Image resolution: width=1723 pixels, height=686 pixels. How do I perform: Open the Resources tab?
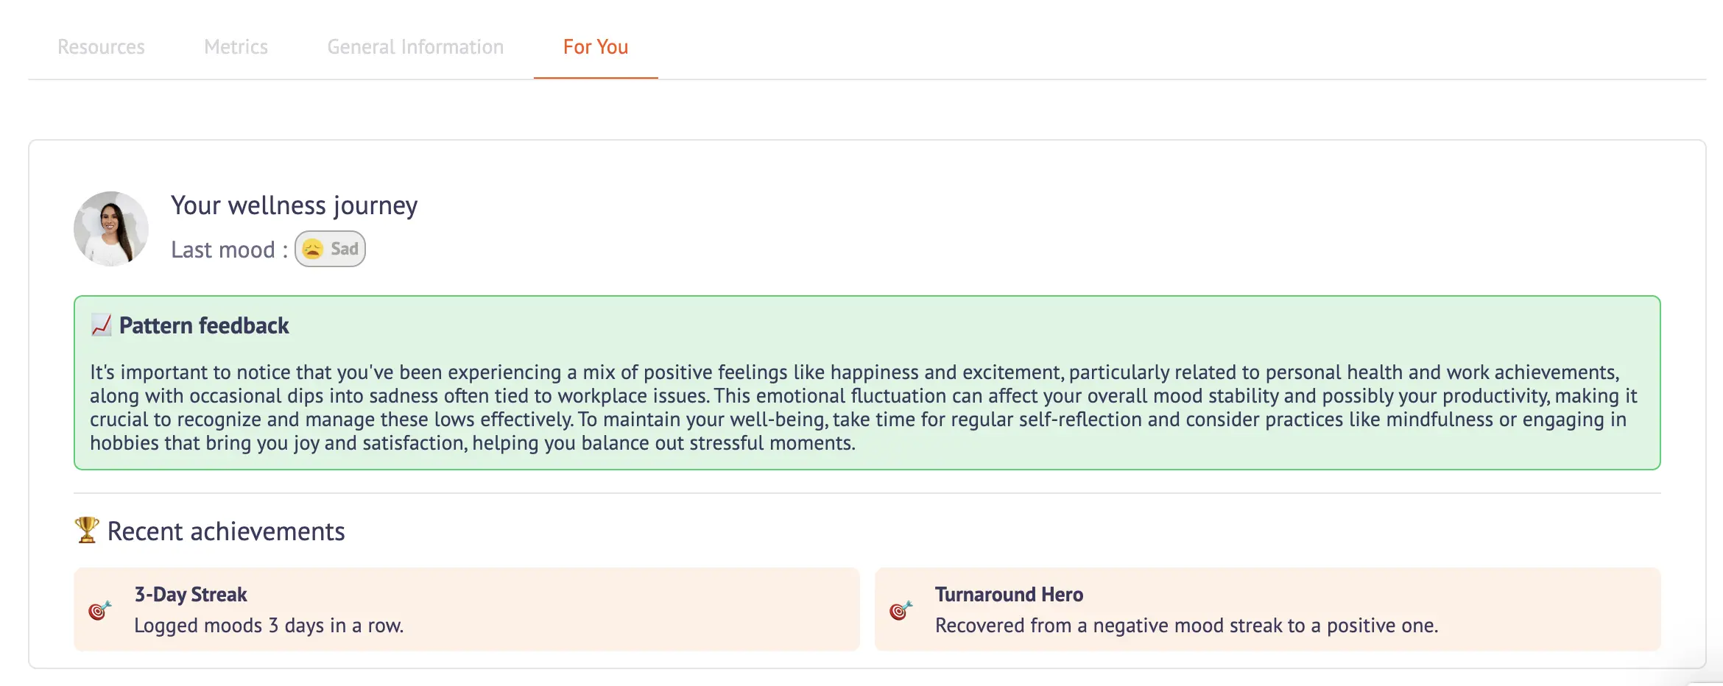pyautogui.click(x=101, y=47)
